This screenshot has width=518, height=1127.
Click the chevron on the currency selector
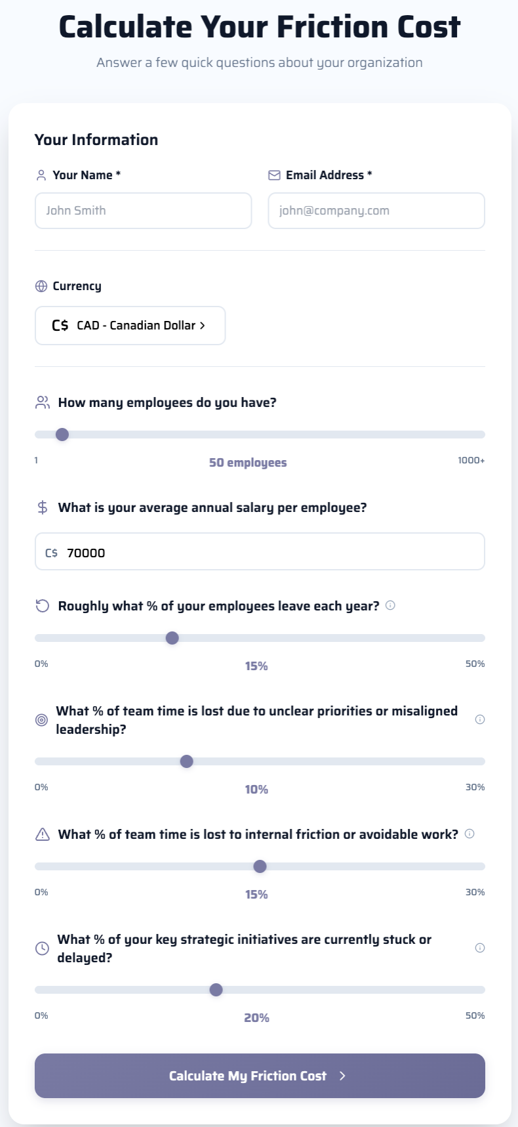pyautogui.click(x=203, y=326)
